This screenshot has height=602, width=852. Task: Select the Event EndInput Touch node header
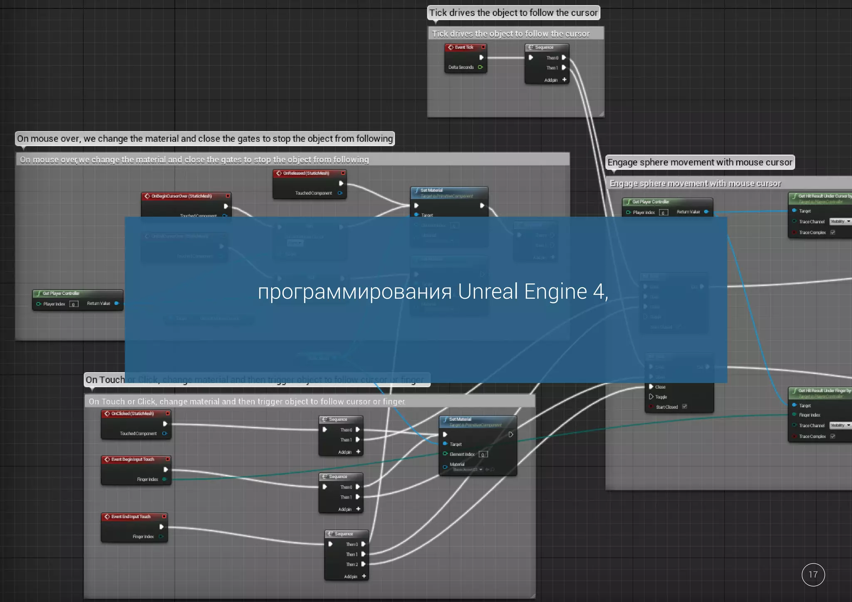134,516
